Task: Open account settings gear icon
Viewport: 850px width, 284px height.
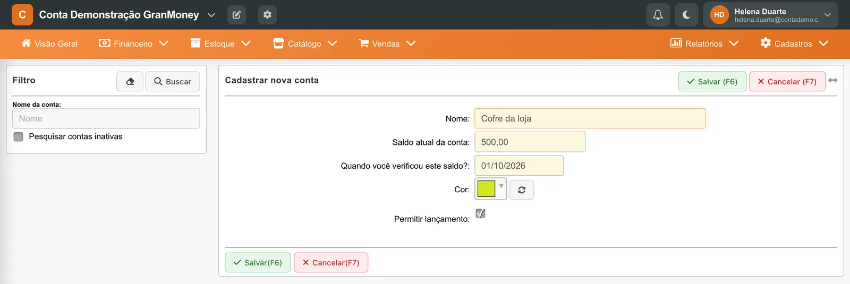Action: point(267,15)
